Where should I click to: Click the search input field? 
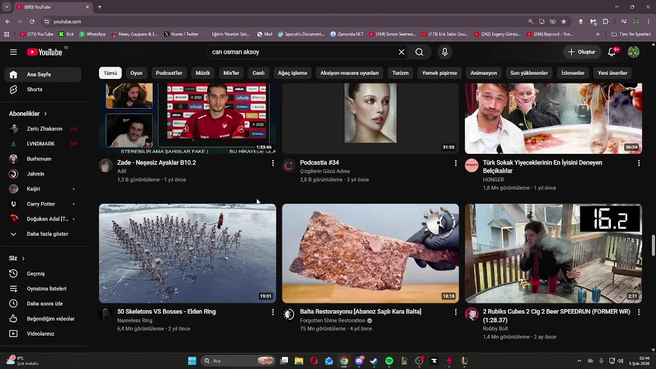pos(302,52)
